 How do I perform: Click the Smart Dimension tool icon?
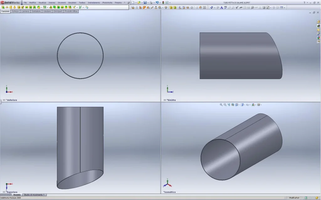pyautogui.click(x=212, y=7)
